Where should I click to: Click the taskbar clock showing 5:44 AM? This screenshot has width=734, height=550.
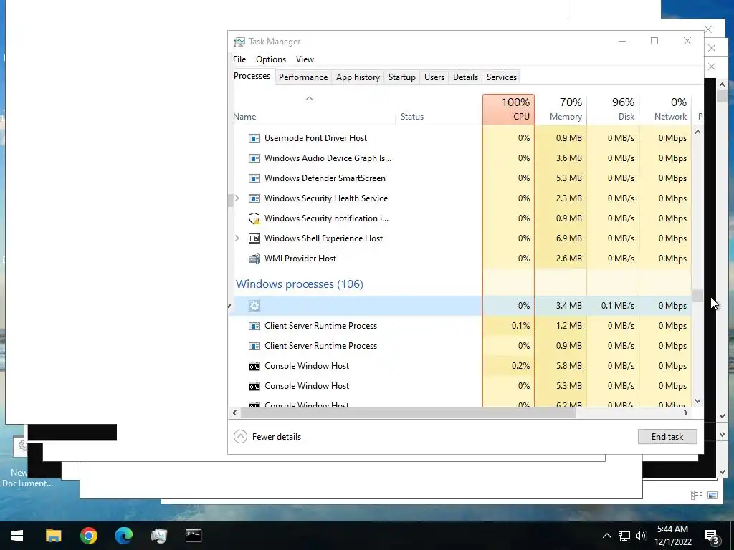(x=672, y=536)
